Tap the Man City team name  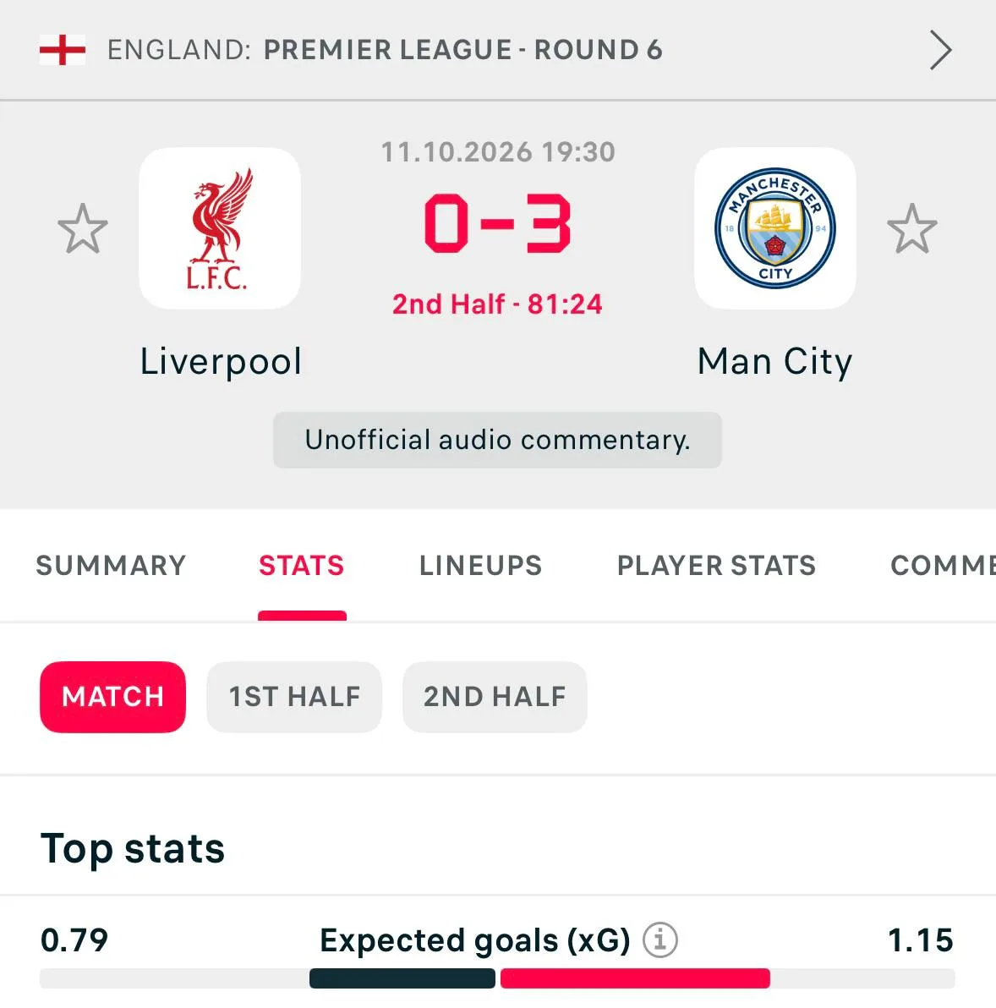point(775,361)
